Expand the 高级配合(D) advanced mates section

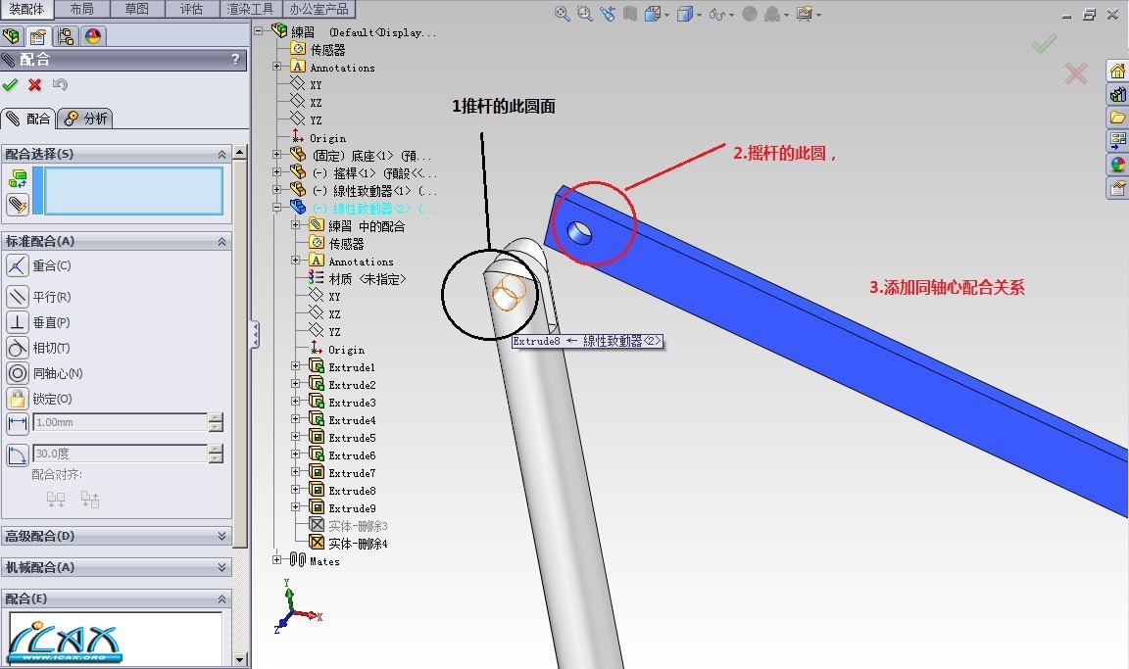[222, 537]
